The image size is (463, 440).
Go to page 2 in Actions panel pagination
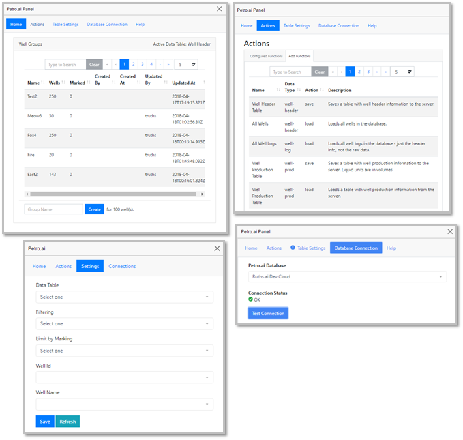(x=359, y=72)
